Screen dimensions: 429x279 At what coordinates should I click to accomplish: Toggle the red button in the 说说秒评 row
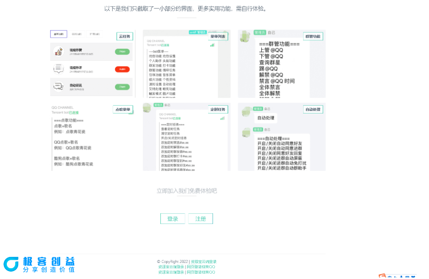tap(123, 69)
